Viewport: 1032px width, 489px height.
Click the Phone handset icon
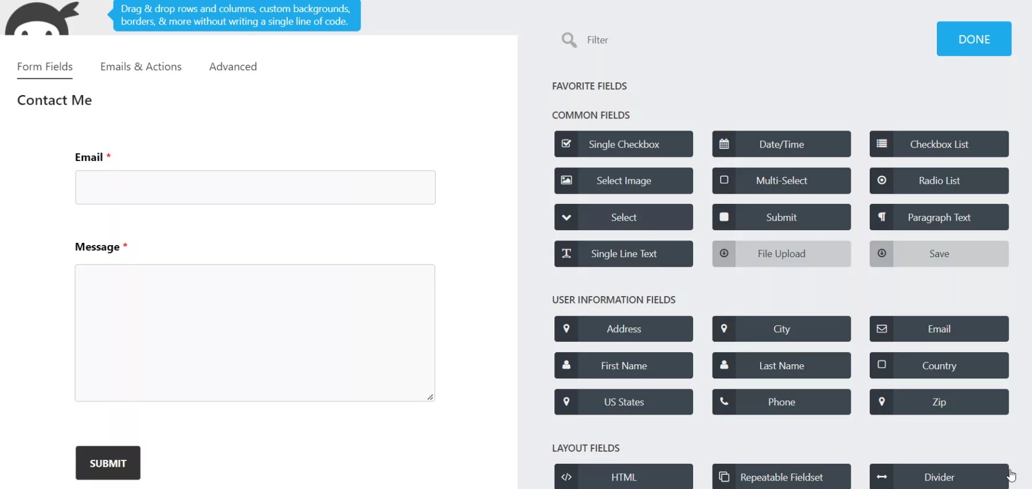[724, 401]
